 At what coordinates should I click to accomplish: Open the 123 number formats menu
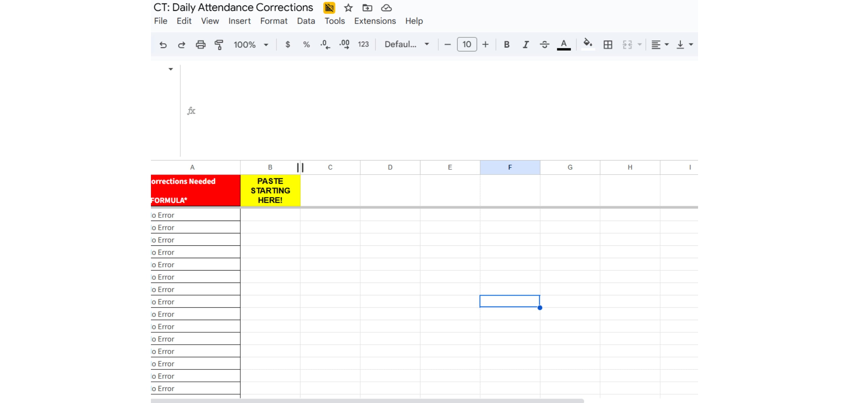(x=363, y=45)
